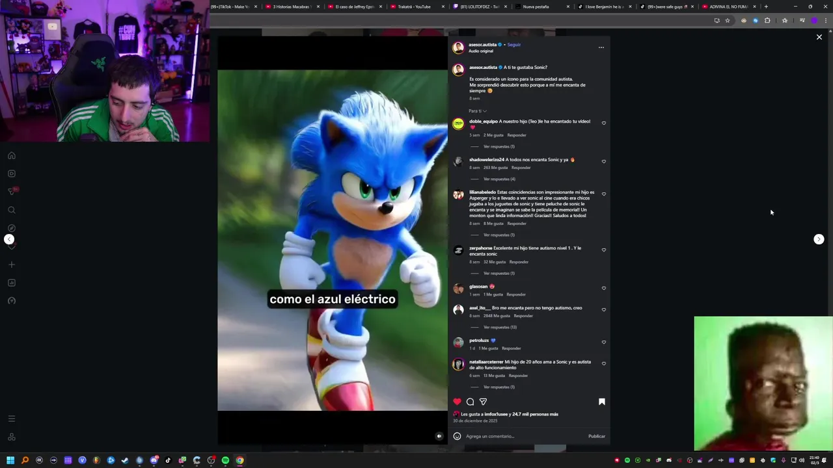Viewport: 833px width, 468px height.
Task: Open Instagram Reels from sidebar
Action: (11, 174)
